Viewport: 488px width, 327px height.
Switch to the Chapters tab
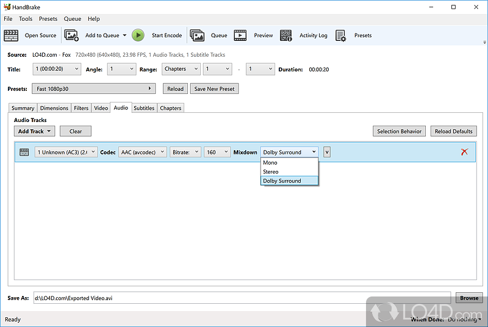pos(171,108)
